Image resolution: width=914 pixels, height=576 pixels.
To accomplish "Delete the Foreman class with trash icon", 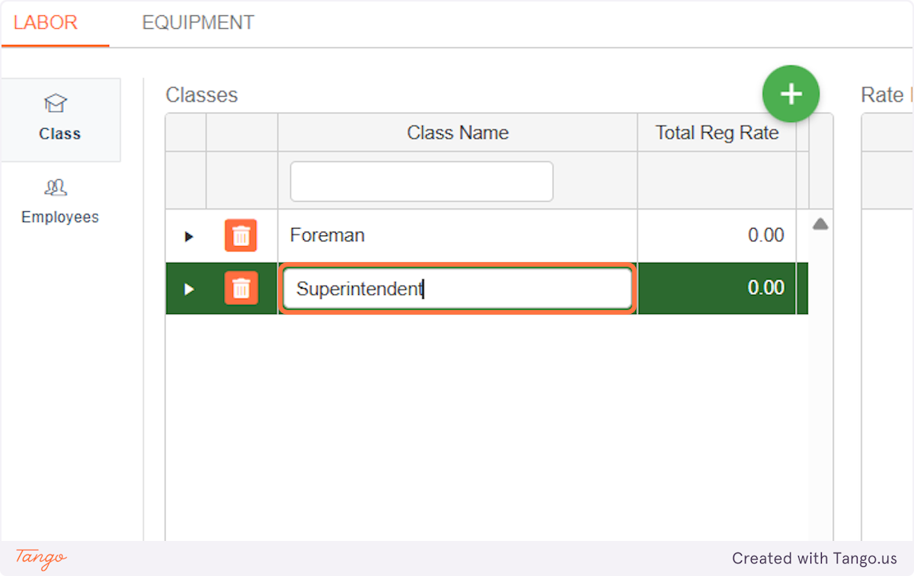I will (241, 236).
